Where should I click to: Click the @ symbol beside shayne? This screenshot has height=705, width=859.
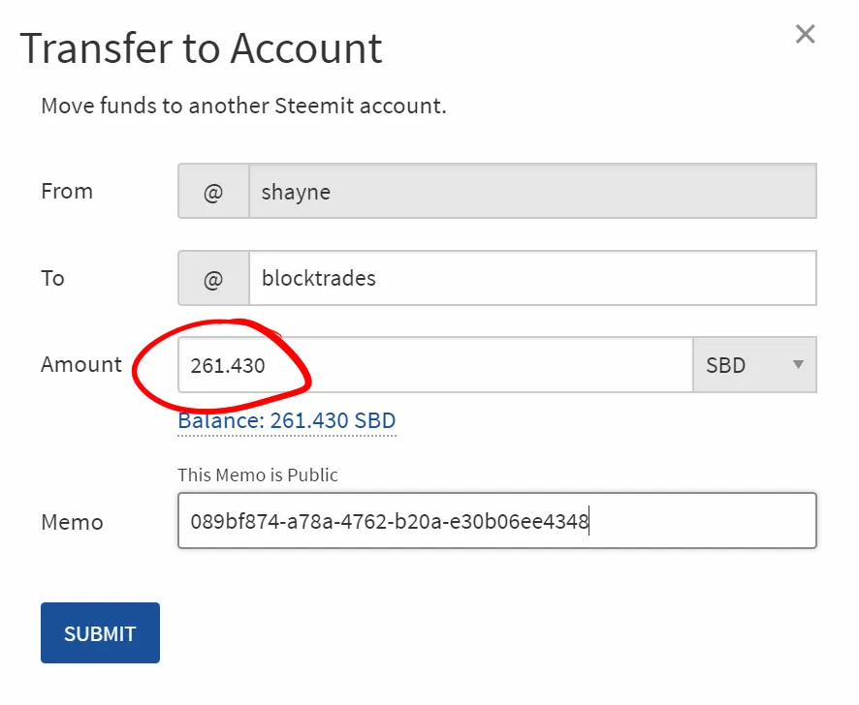213,192
